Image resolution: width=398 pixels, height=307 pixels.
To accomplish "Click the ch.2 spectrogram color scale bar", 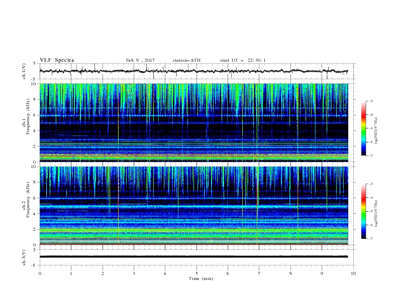I will pyautogui.click(x=363, y=211).
